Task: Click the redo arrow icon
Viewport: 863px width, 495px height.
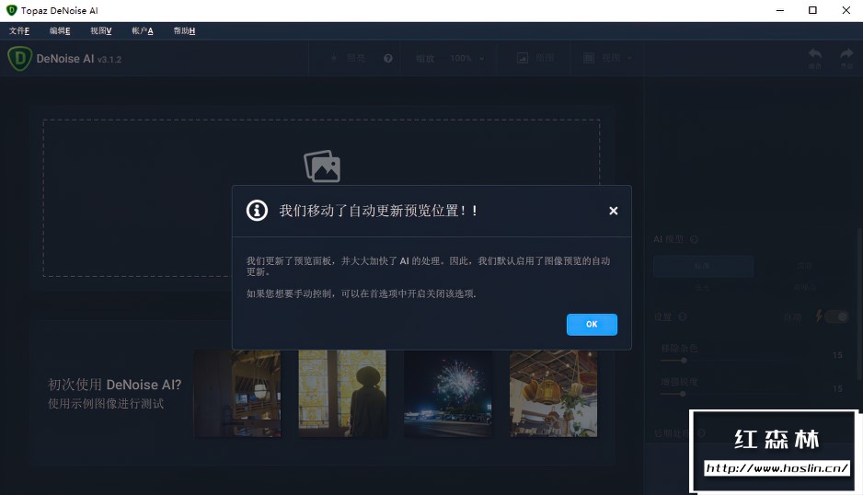Action: 846,54
